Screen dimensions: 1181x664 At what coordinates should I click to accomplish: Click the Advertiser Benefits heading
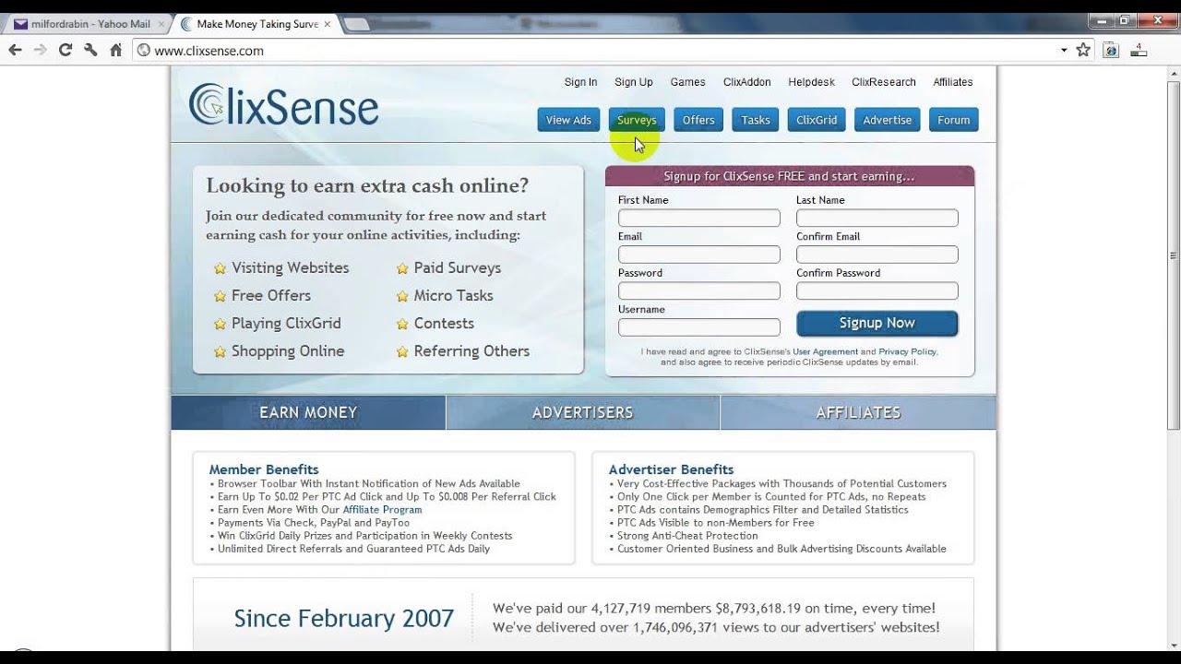(x=671, y=469)
